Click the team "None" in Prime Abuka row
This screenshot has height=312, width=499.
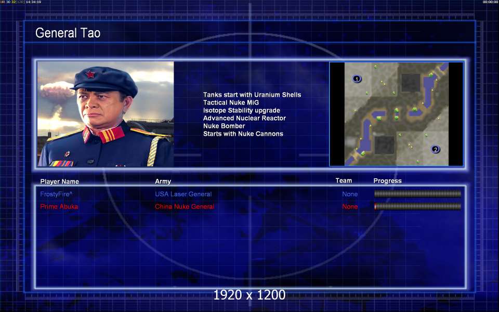[x=350, y=206]
